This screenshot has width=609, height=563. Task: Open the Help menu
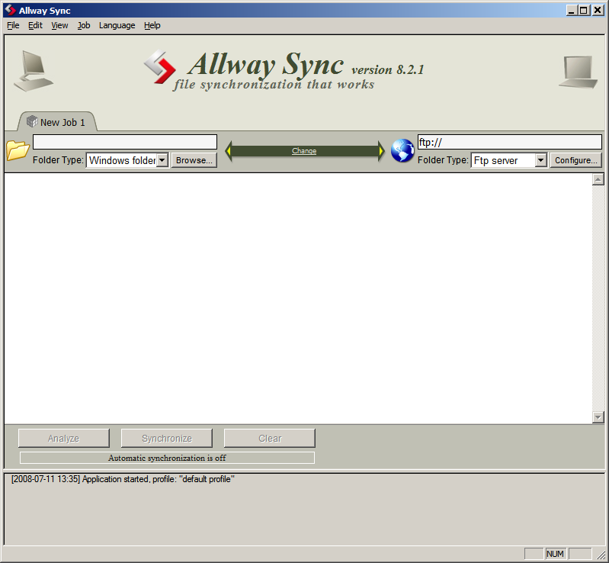click(152, 25)
